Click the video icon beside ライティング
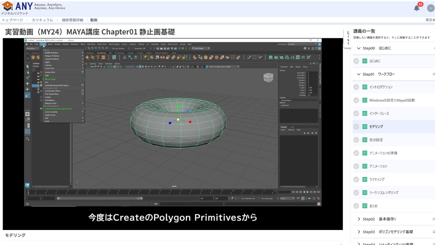This screenshot has height=245, width=435. click(x=365, y=180)
